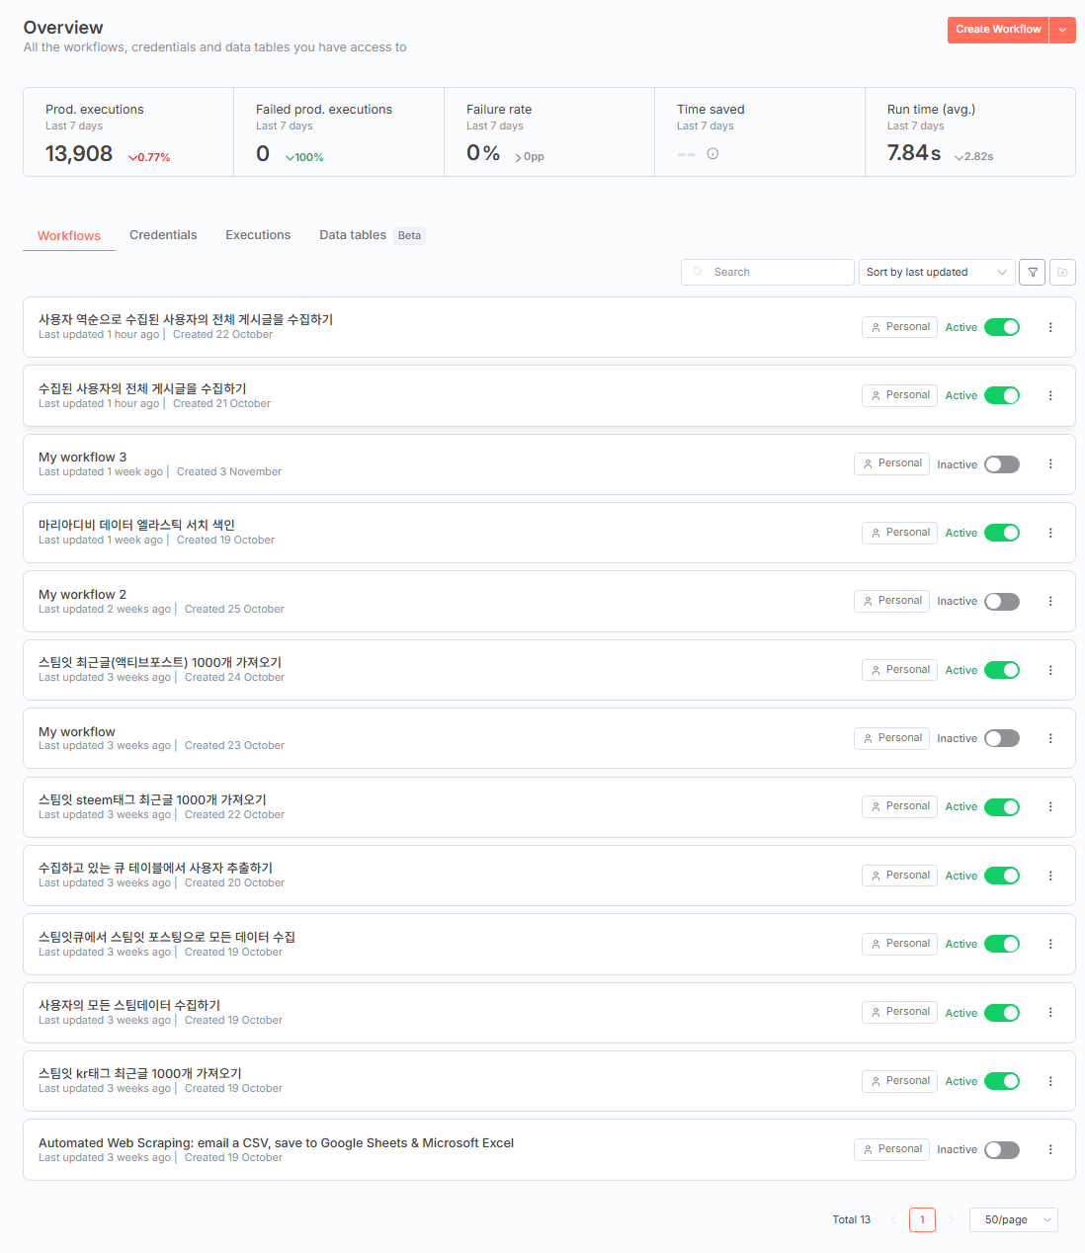This screenshot has height=1253, width=1085.
Task: Click Time saved info icon
Action: (x=712, y=153)
